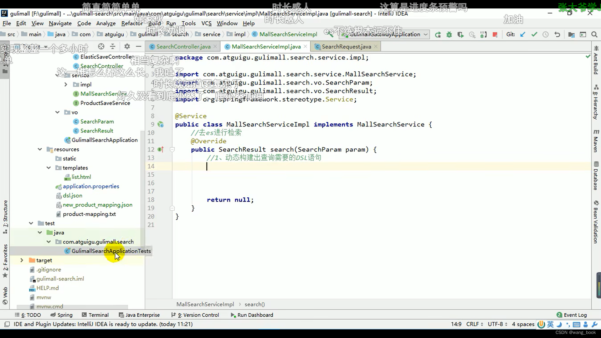Screen dimensions: 601x338
Task: Open line separator CRLF selector
Action: (x=475, y=324)
